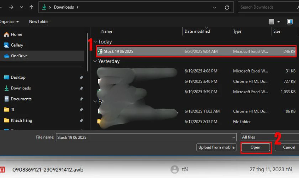Image resolution: width=299 pixels, height=178 pixels.
Task: Open Gallery in the navigation pane
Action: point(17,45)
